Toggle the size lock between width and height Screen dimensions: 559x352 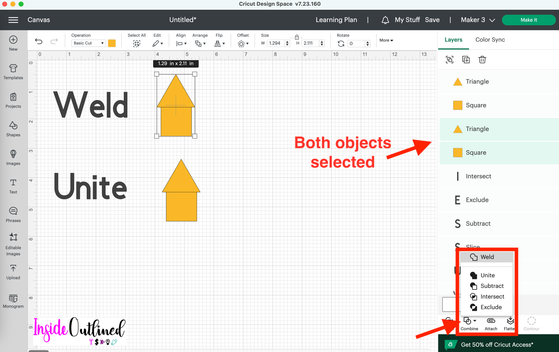coord(297,37)
